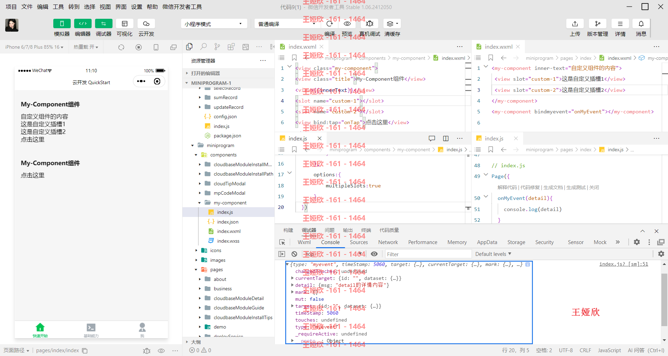Open the extensions icon in sidebar

(x=231, y=47)
